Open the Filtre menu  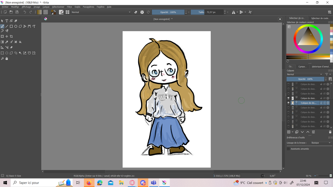click(x=69, y=7)
